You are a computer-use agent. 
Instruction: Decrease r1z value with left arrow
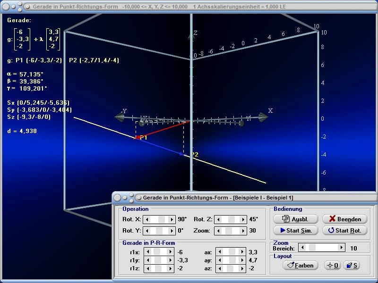[x=148, y=268]
